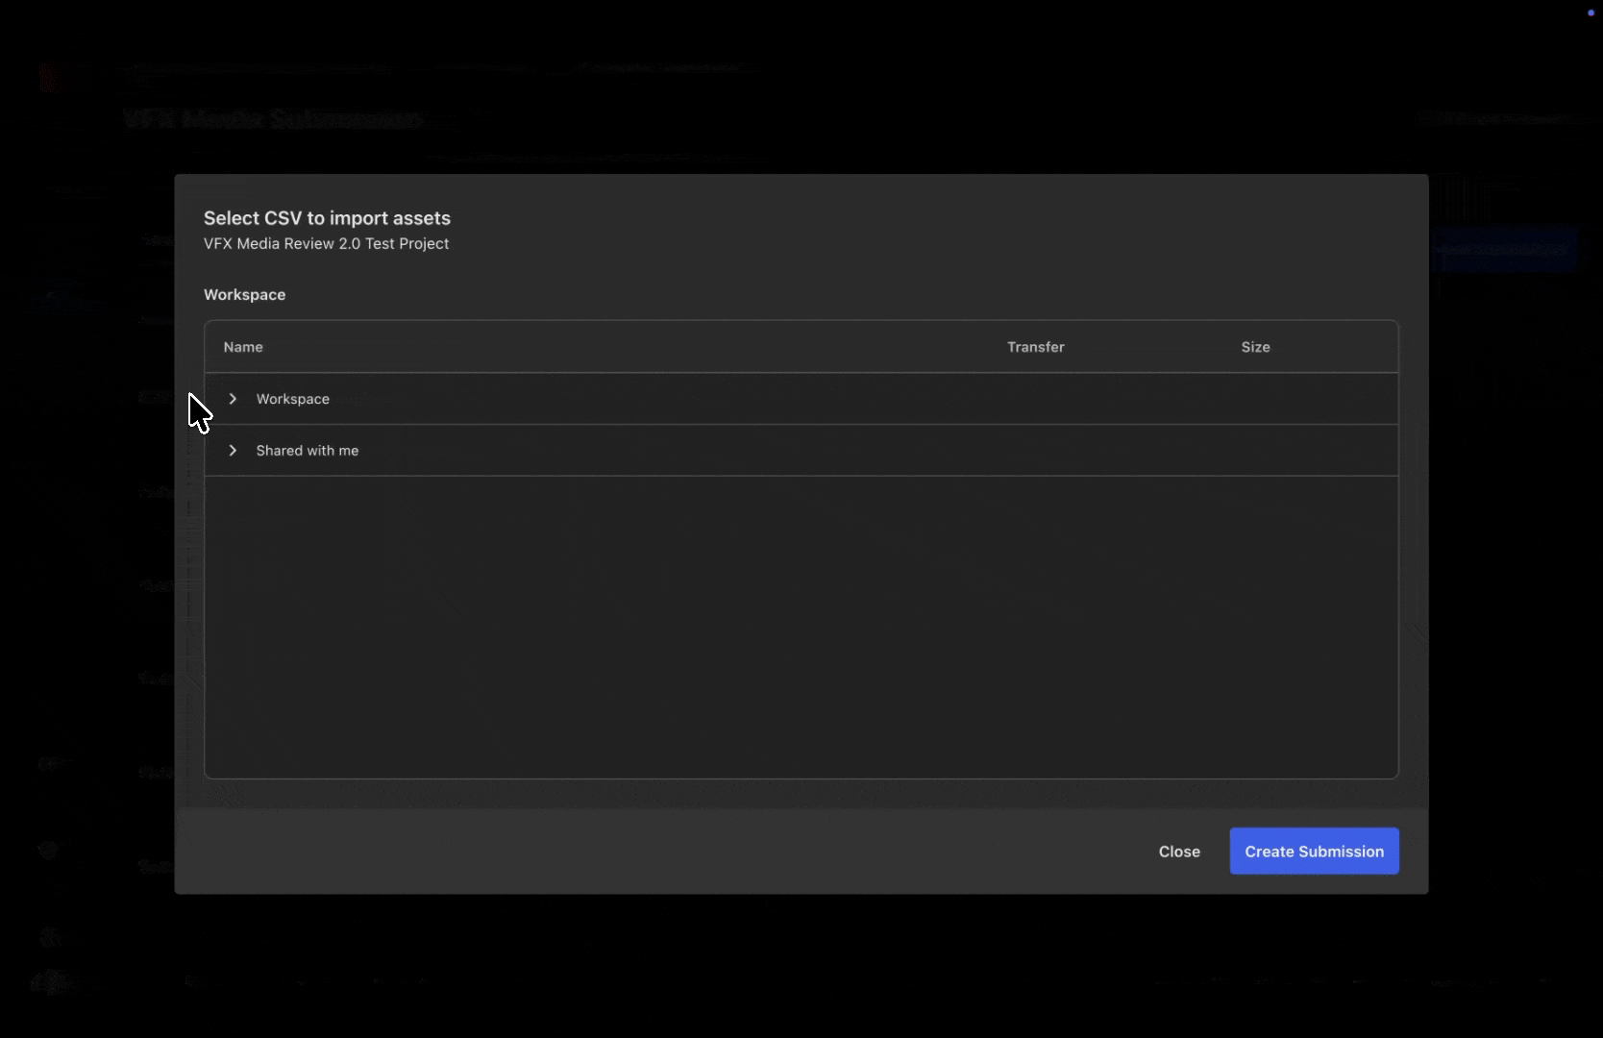Screen dimensions: 1603x1038
Task: Click the Workspace section heading
Action: tap(244, 295)
